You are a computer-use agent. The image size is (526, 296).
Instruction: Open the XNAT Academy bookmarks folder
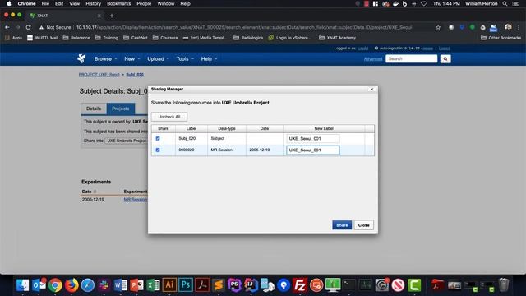coord(337,38)
